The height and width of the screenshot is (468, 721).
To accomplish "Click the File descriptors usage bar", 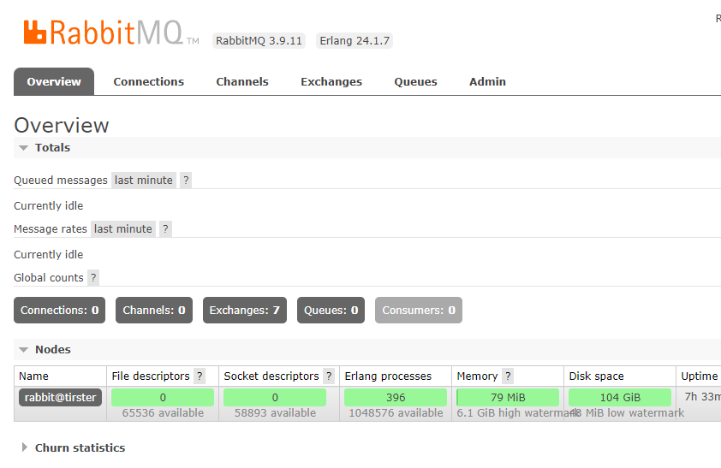I will click(x=163, y=397).
